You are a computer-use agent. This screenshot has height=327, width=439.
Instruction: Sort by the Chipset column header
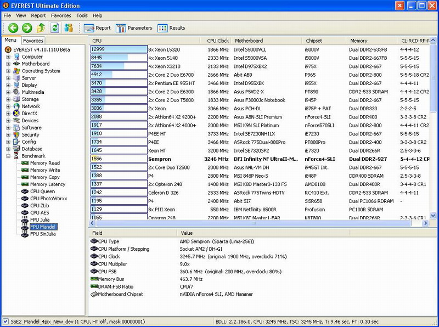click(324, 41)
